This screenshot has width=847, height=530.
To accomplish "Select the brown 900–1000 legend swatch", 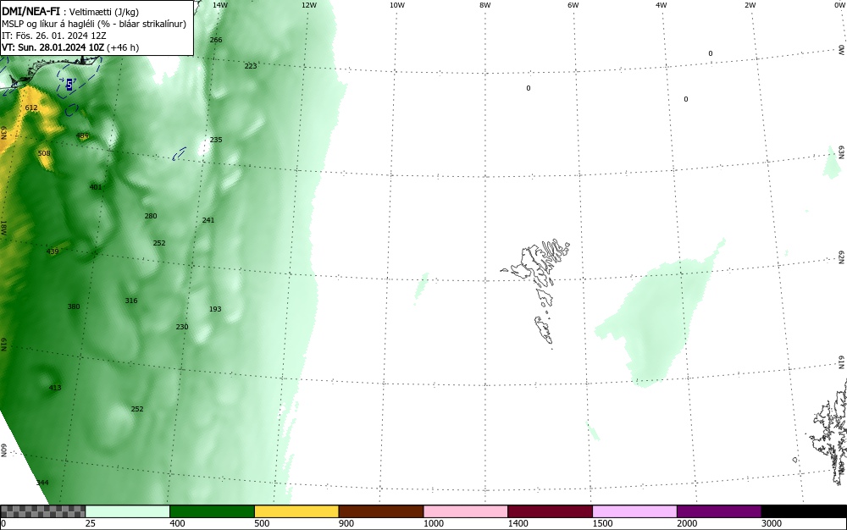I will [381, 511].
